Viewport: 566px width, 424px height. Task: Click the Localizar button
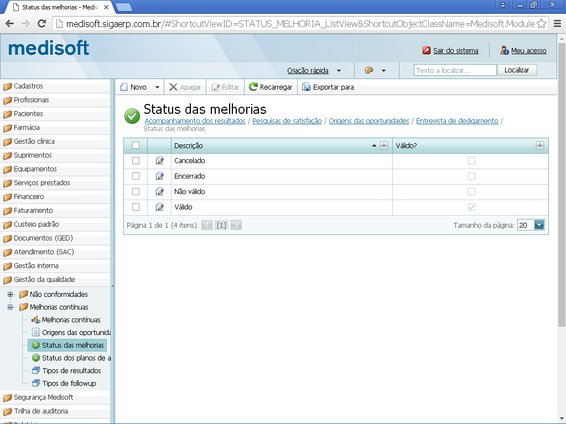(517, 70)
